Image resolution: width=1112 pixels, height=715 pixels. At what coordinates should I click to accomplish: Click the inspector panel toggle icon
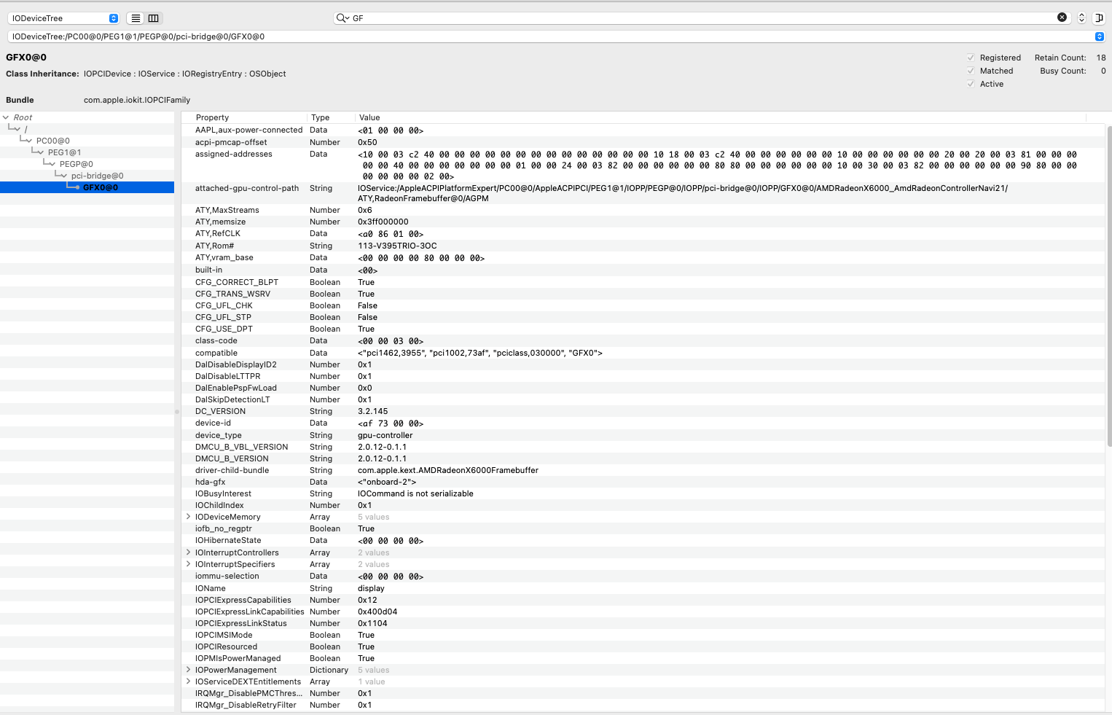pos(1102,17)
